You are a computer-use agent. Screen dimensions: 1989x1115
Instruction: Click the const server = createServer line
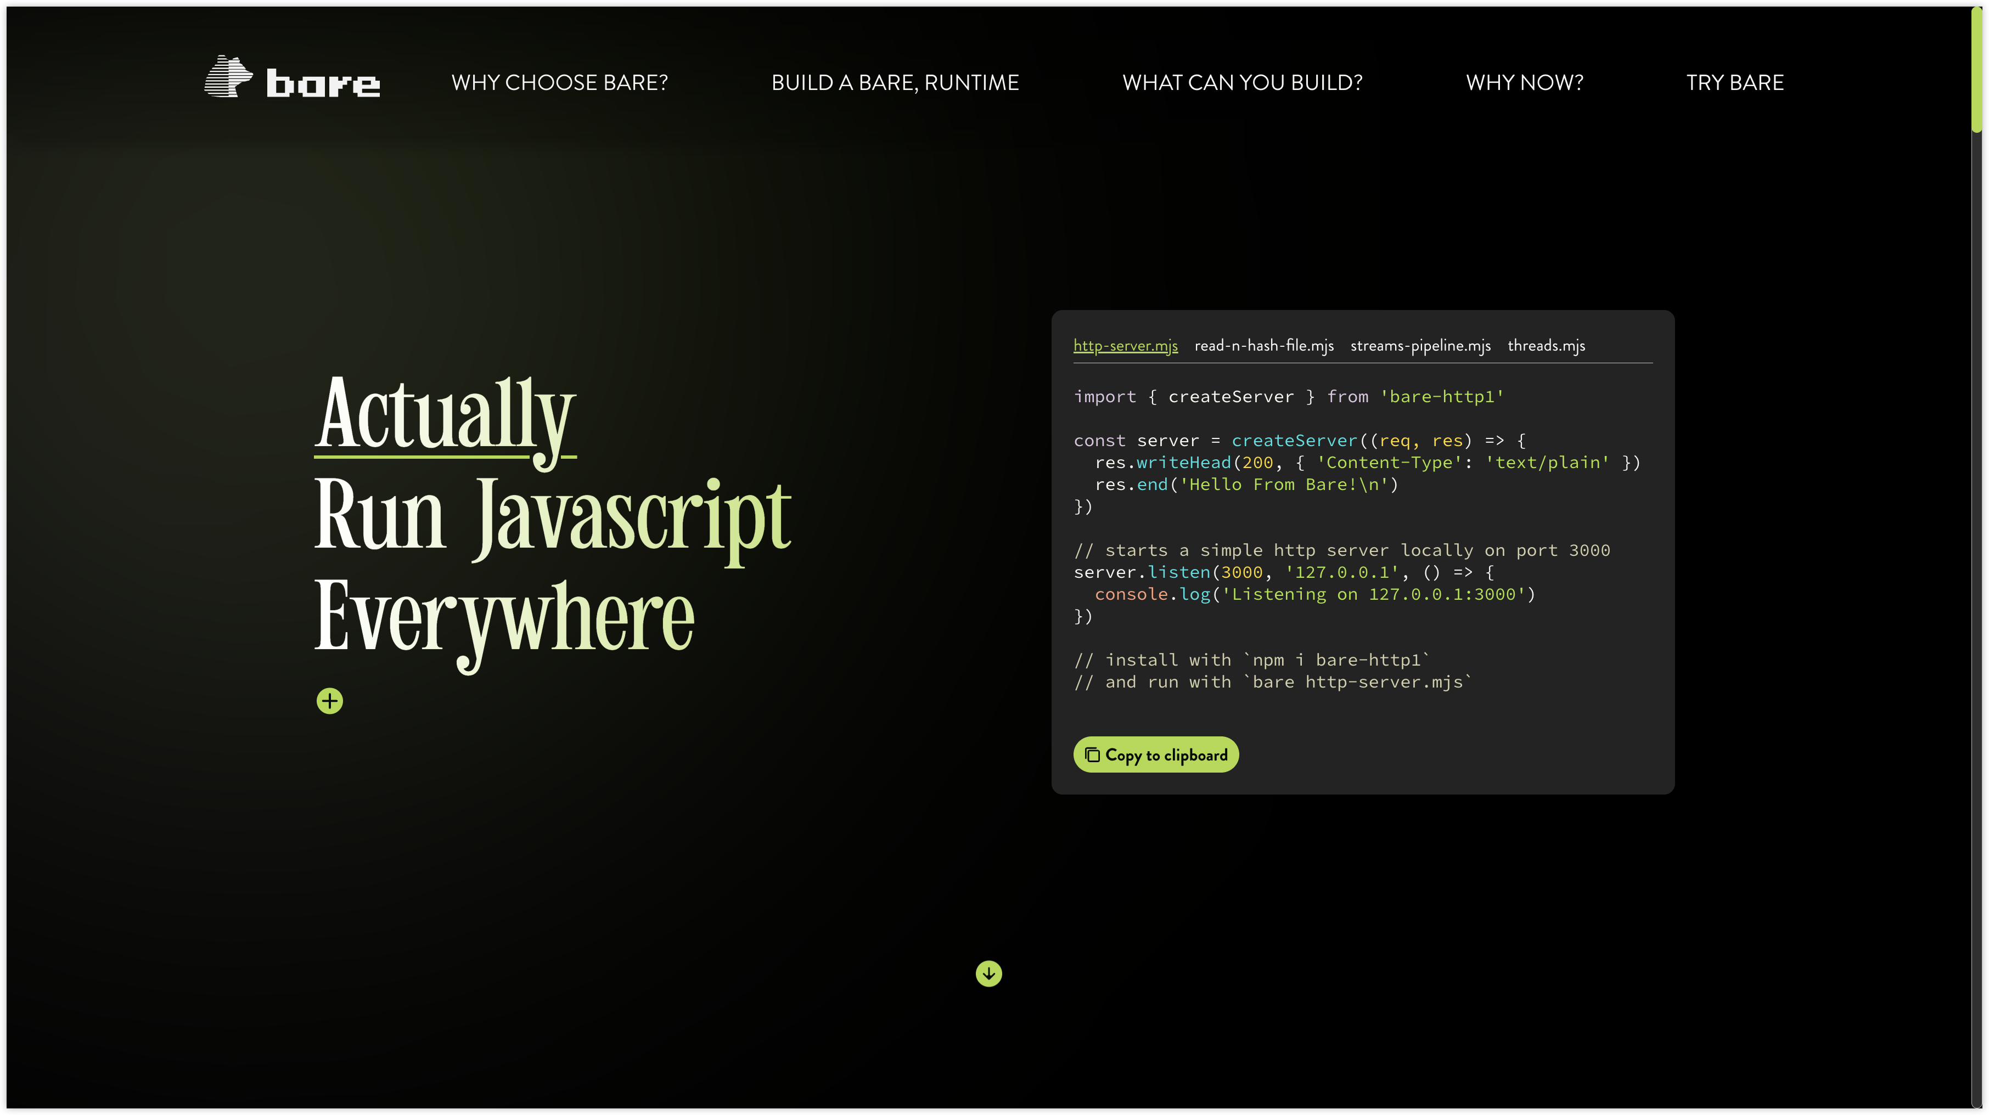pyautogui.click(x=1300, y=441)
